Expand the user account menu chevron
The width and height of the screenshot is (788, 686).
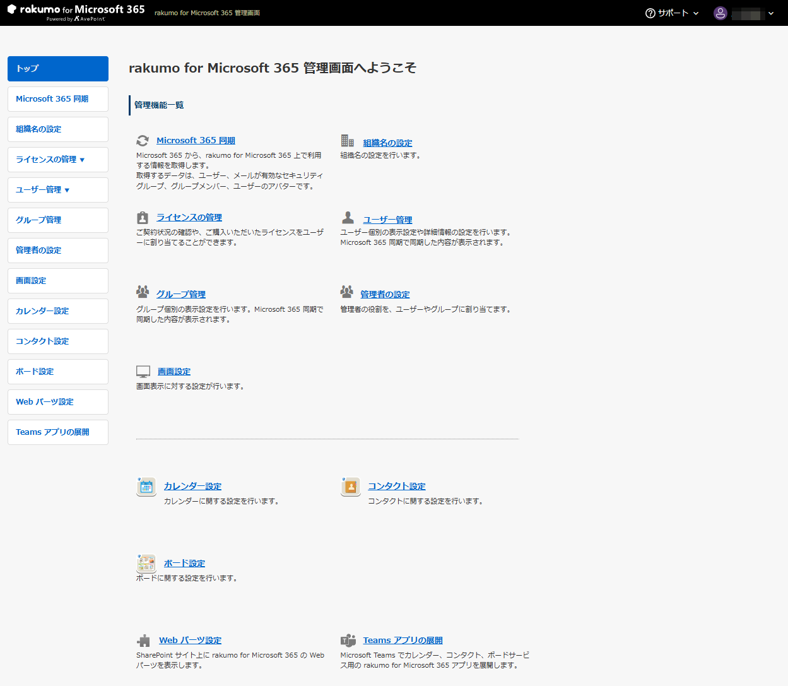[771, 13]
